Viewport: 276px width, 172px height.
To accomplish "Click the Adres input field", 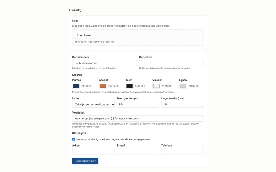I will [x=93, y=151].
